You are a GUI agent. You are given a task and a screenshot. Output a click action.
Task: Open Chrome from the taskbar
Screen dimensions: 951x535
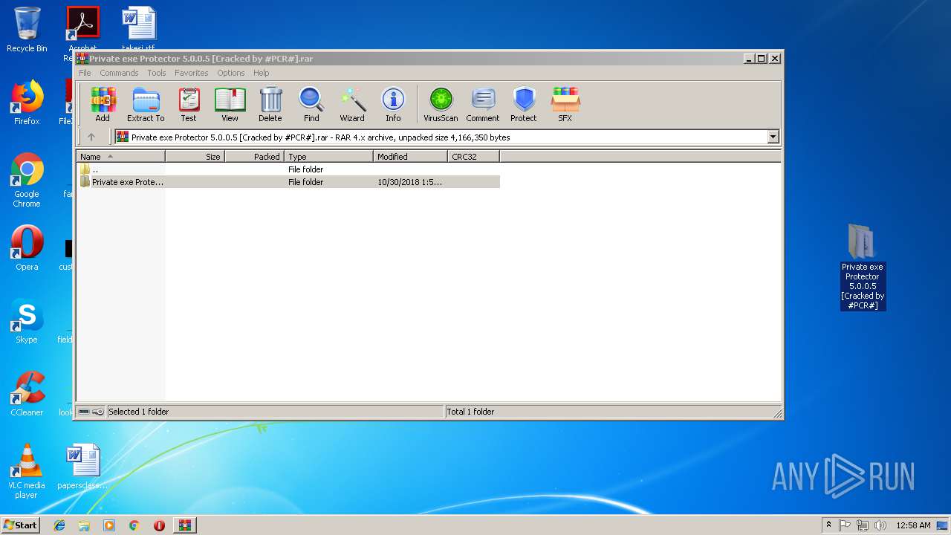[134, 525]
